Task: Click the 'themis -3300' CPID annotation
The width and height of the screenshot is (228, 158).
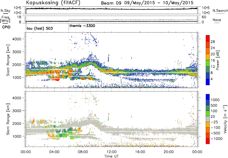Action: coord(82,26)
